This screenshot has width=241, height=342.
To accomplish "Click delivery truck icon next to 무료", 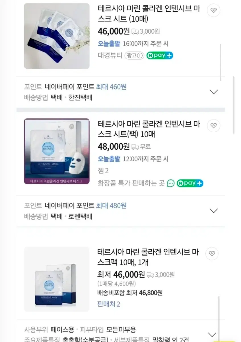I will pyautogui.click(x=135, y=147).
